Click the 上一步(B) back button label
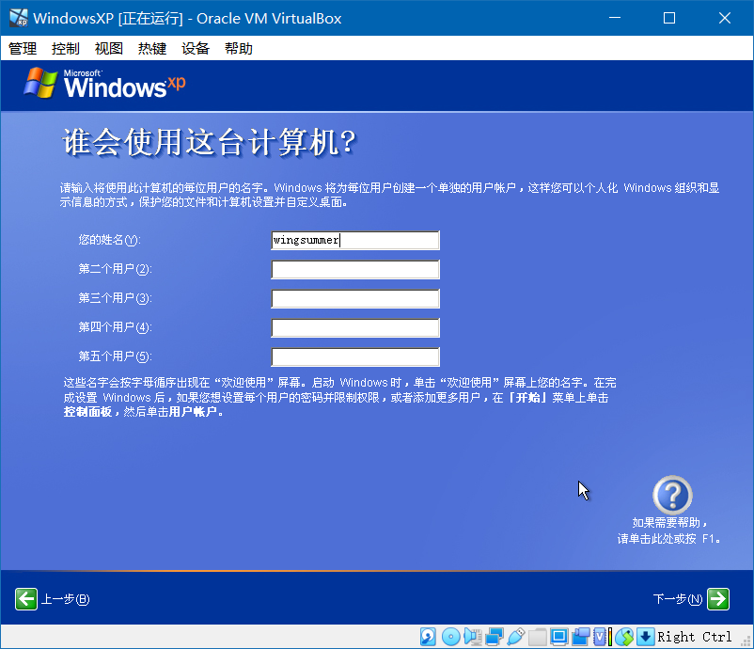The image size is (754, 649). [x=66, y=599]
